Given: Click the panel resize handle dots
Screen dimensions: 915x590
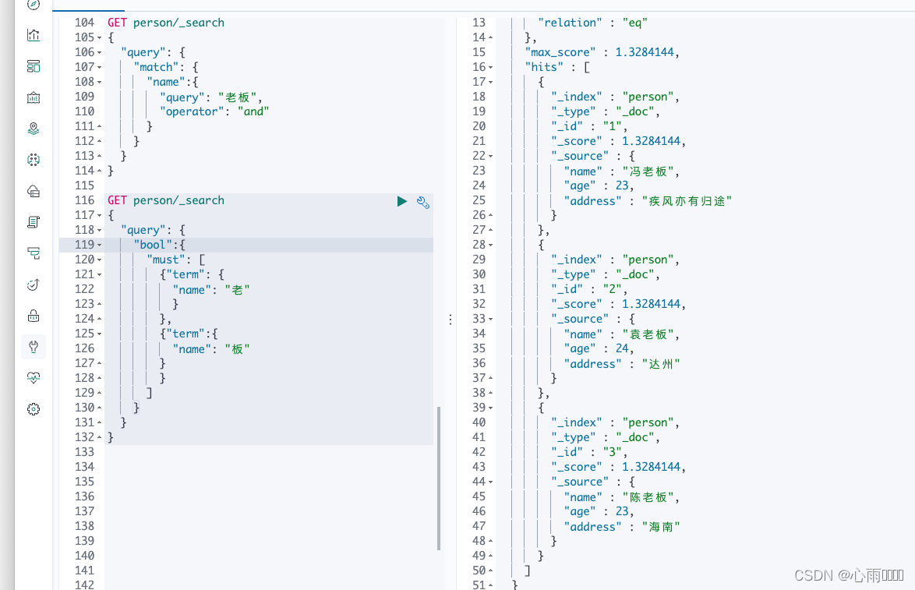Looking at the screenshot, I should pos(450,320).
